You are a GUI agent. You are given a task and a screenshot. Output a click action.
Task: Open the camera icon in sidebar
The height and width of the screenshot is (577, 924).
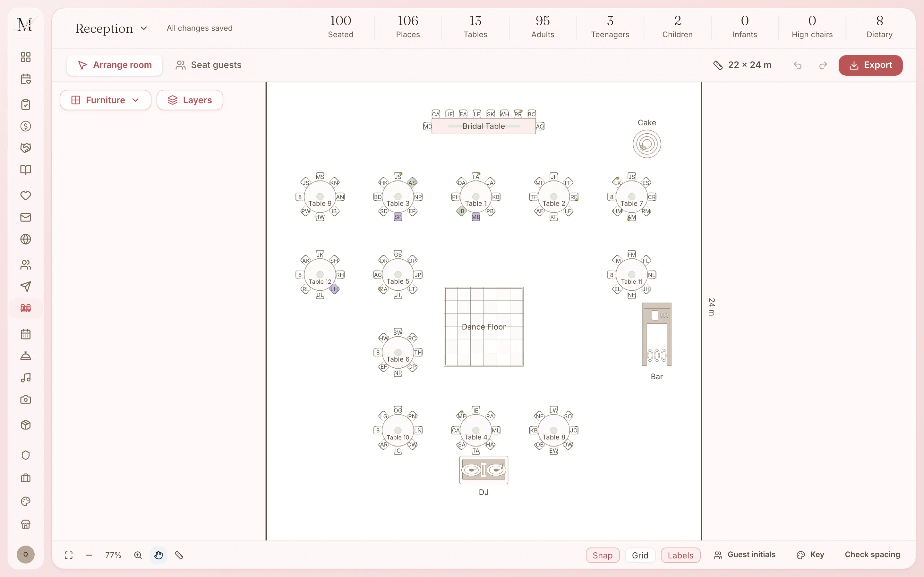click(26, 399)
